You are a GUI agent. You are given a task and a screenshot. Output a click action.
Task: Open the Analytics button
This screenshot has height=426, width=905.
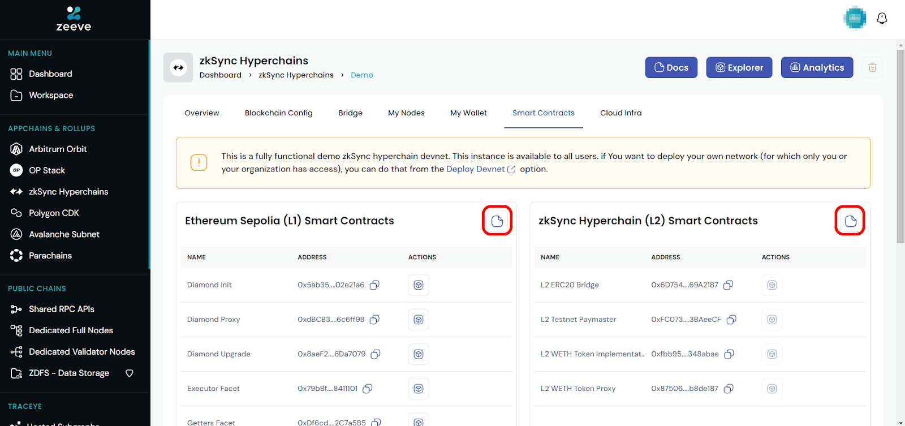(x=817, y=67)
